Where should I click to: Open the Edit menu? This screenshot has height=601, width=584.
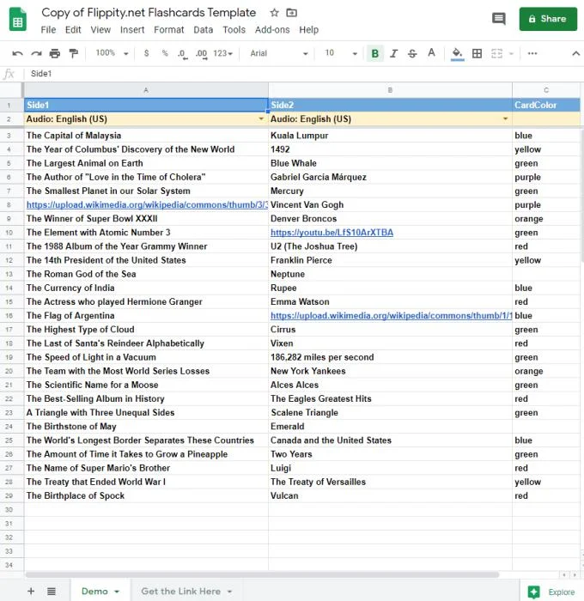73,30
